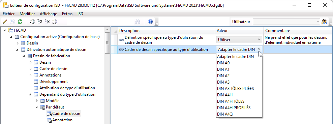Click the undo arrow icon in toolbar

[12, 22]
